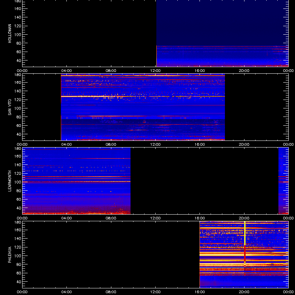Click the 140 frequency label on the SAN VITO axis
Image resolution: width=295 pixels, height=295 pixels.
pyautogui.click(x=18, y=91)
